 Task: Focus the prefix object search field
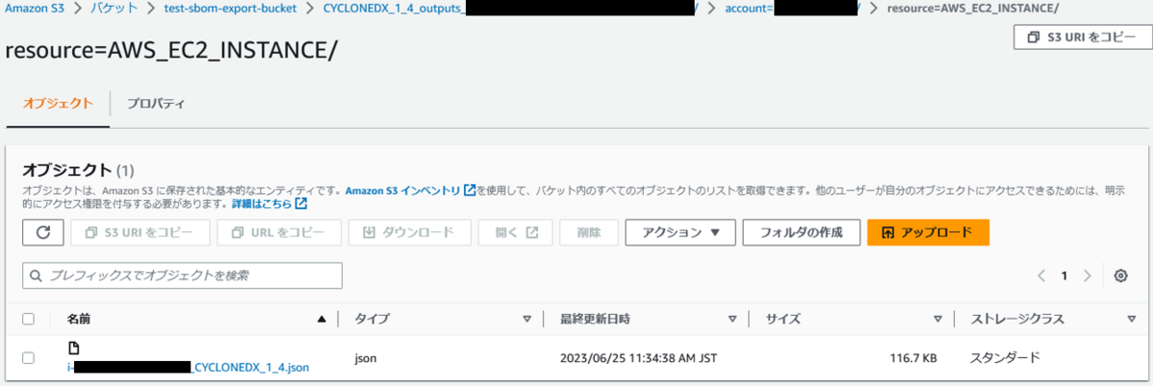pyautogui.click(x=183, y=276)
